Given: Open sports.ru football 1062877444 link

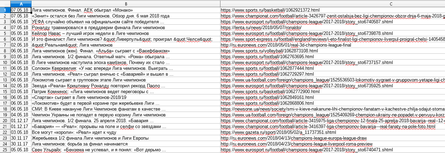Looking at the screenshot, I should [x=267, y=68].
